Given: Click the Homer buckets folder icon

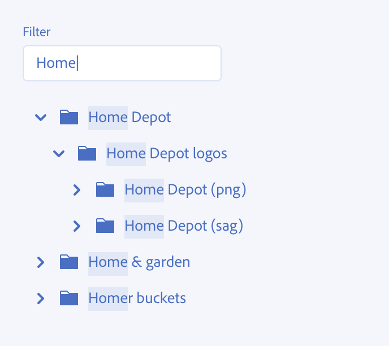Looking at the screenshot, I should (69, 299).
